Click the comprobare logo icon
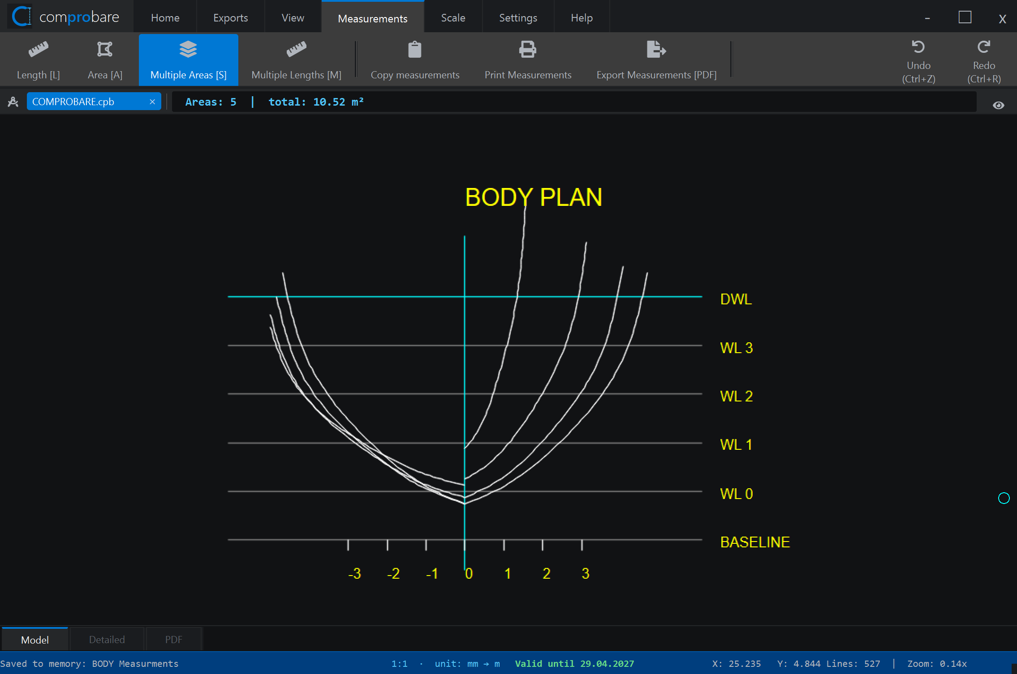 coord(21,17)
